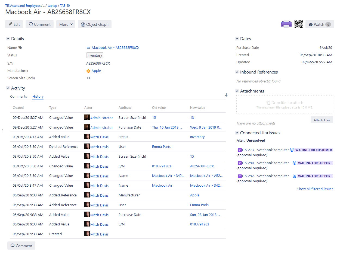Switch to the Comments tab
The width and height of the screenshot is (340, 255).
[18, 97]
